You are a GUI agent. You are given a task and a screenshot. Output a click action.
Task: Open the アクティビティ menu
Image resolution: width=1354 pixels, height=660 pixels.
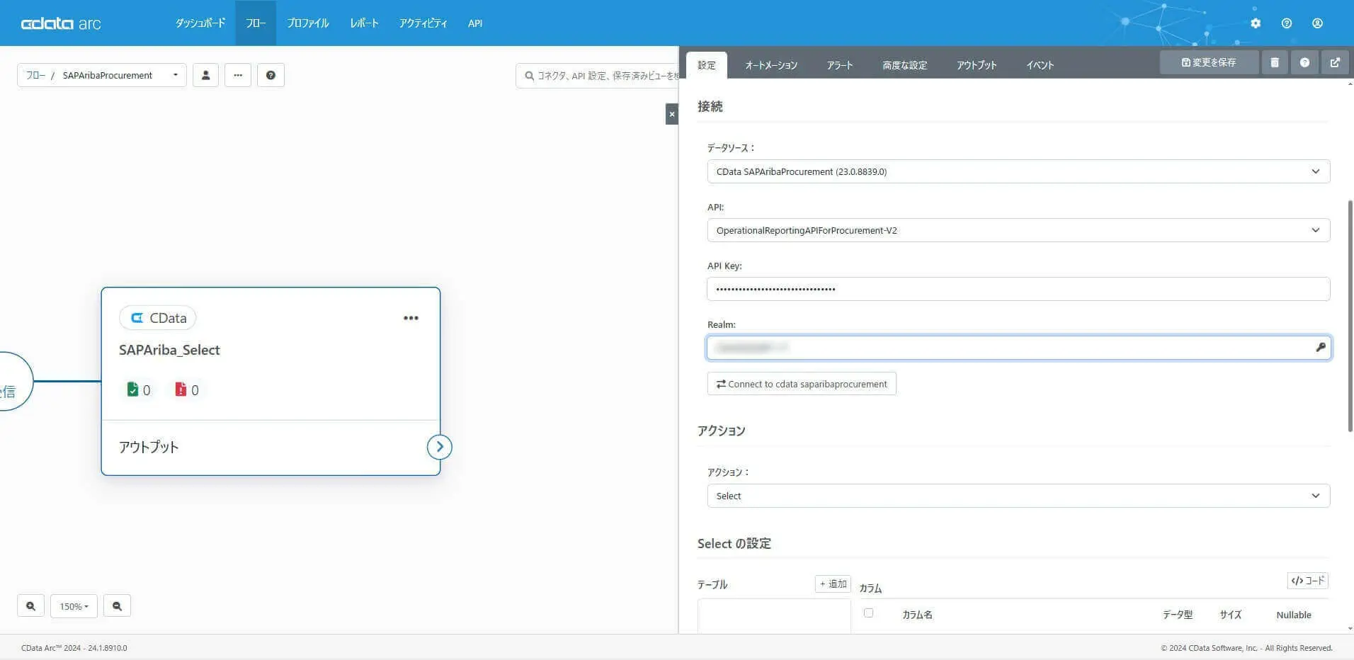(423, 23)
